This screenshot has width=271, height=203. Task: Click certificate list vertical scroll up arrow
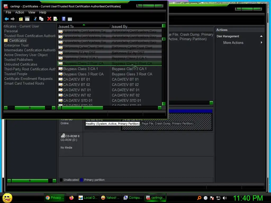(x=164, y=26)
